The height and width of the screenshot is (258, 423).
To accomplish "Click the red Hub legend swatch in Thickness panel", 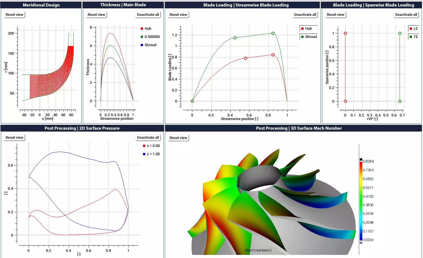I will tap(141, 28).
